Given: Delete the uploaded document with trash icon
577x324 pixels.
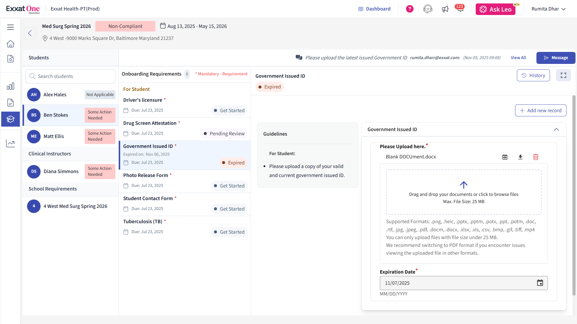Looking at the screenshot, I should (x=536, y=157).
